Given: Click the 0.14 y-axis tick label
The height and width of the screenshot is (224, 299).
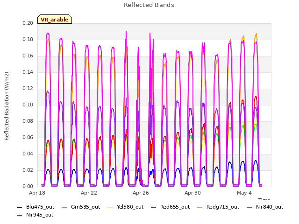Looking at the screenshot, I should coord(28,72).
